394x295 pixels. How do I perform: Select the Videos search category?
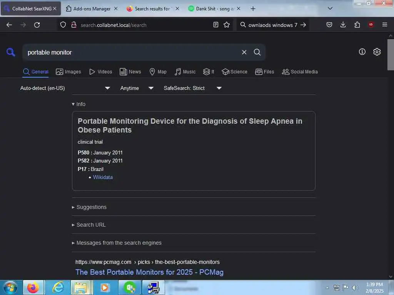[x=100, y=72]
